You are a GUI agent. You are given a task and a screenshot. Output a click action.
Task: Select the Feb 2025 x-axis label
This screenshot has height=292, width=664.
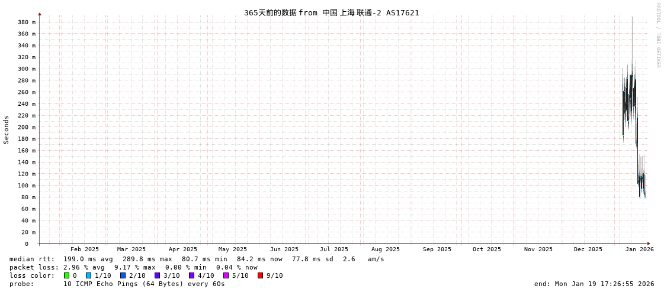(x=85, y=249)
